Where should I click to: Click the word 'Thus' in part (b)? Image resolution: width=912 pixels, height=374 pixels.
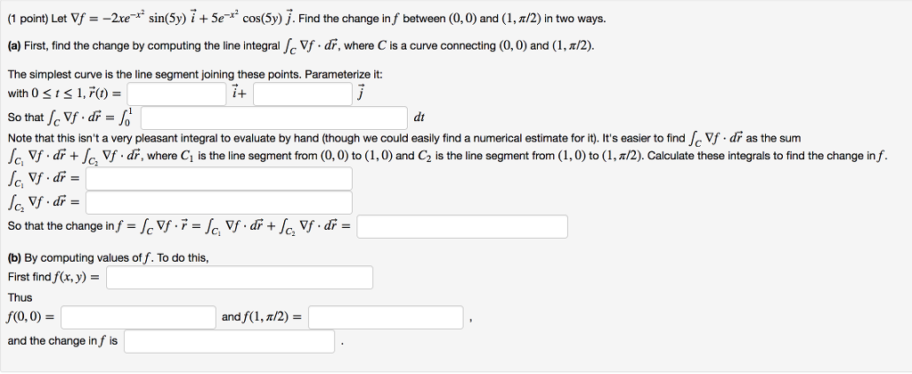20,297
